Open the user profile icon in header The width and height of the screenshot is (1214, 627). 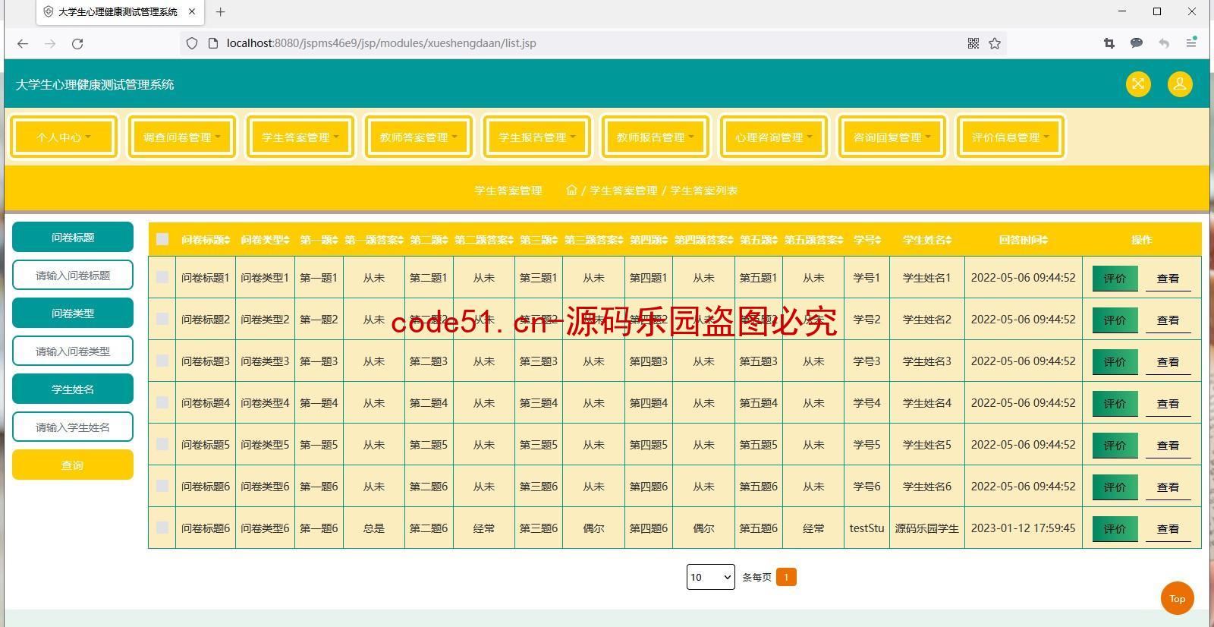click(x=1180, y=84)
